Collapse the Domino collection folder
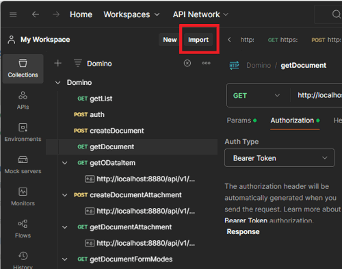 coord(58,83)
